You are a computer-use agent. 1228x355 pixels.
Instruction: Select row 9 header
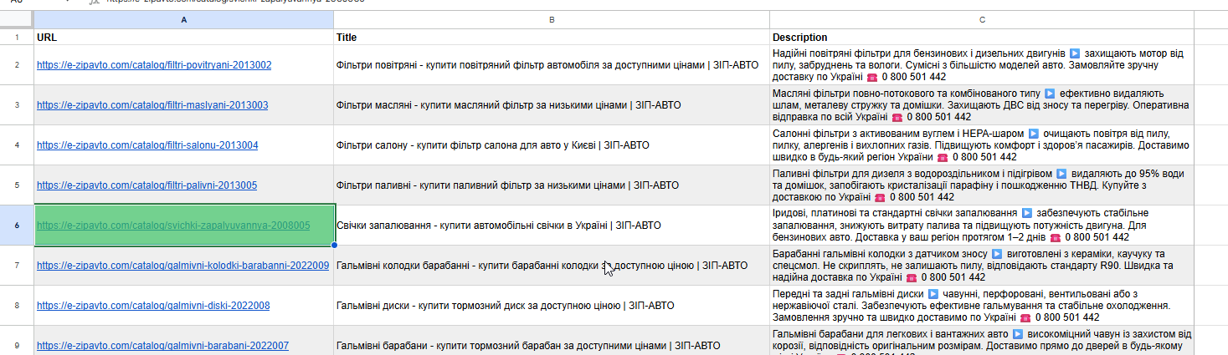coord(17,341)
